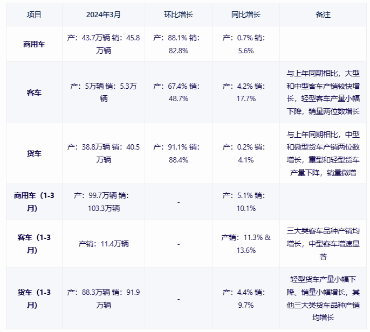Click the 产销：11.4万辆 cell
370x332 pixels.
pos(103,244)
